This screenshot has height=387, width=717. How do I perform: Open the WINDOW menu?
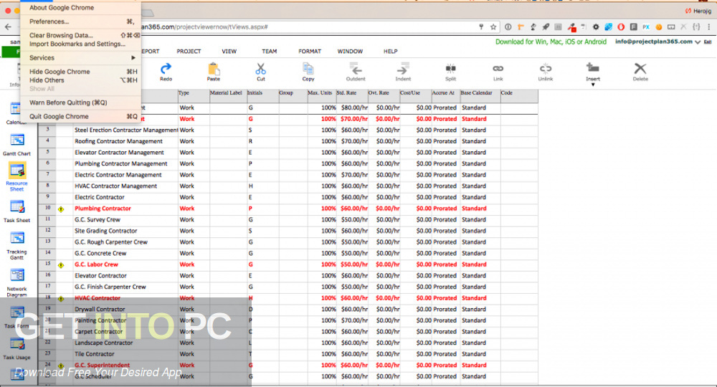click(x=350, y=51)
